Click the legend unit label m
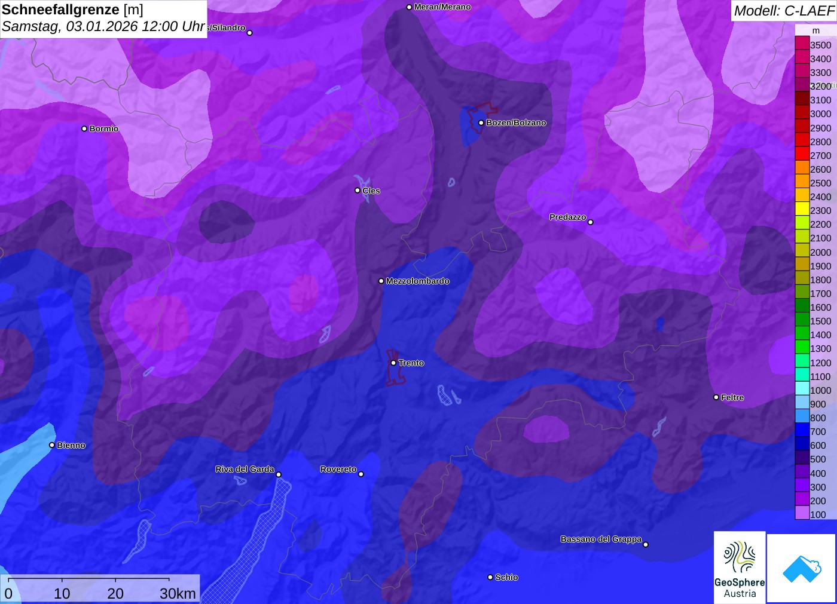Viewport: 837px width, 604px height. click(x=815, y=30)
